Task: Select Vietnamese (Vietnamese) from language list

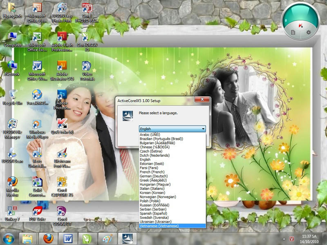Action: 159,225
